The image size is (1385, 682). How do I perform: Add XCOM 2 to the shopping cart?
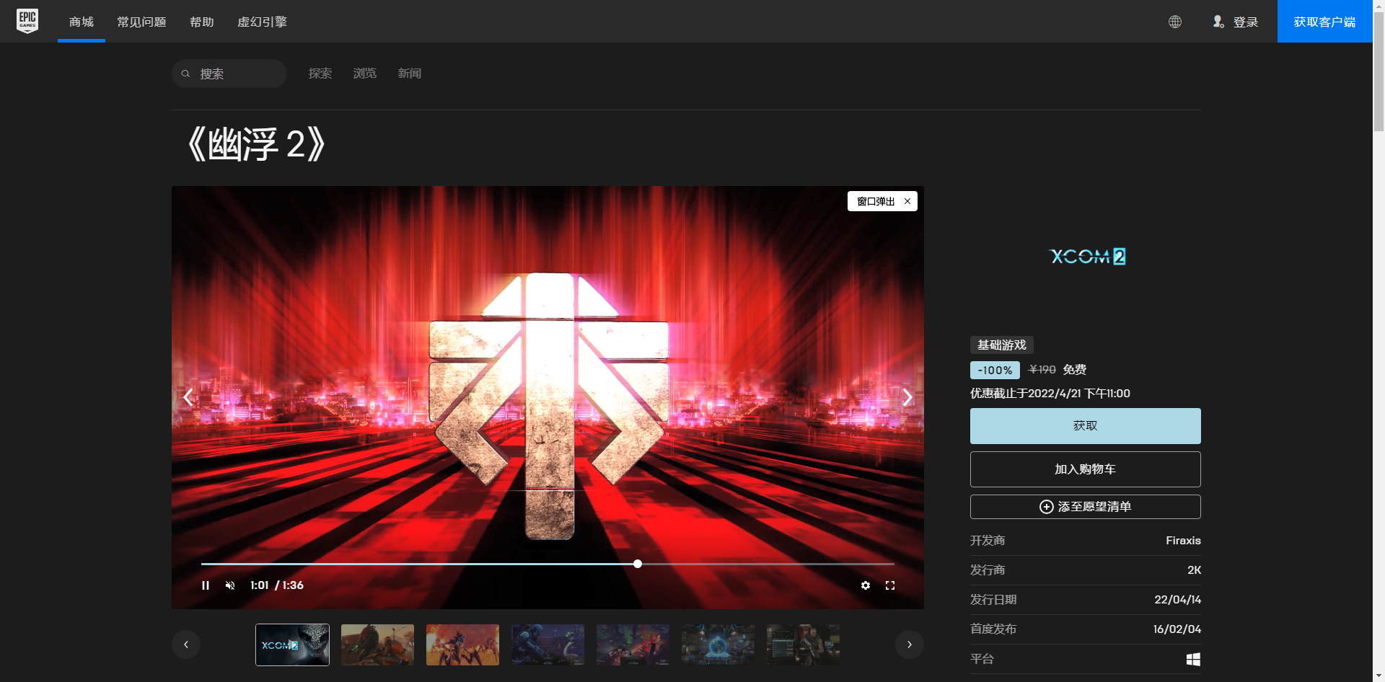pyautogui.click(x=1085, y=469)
